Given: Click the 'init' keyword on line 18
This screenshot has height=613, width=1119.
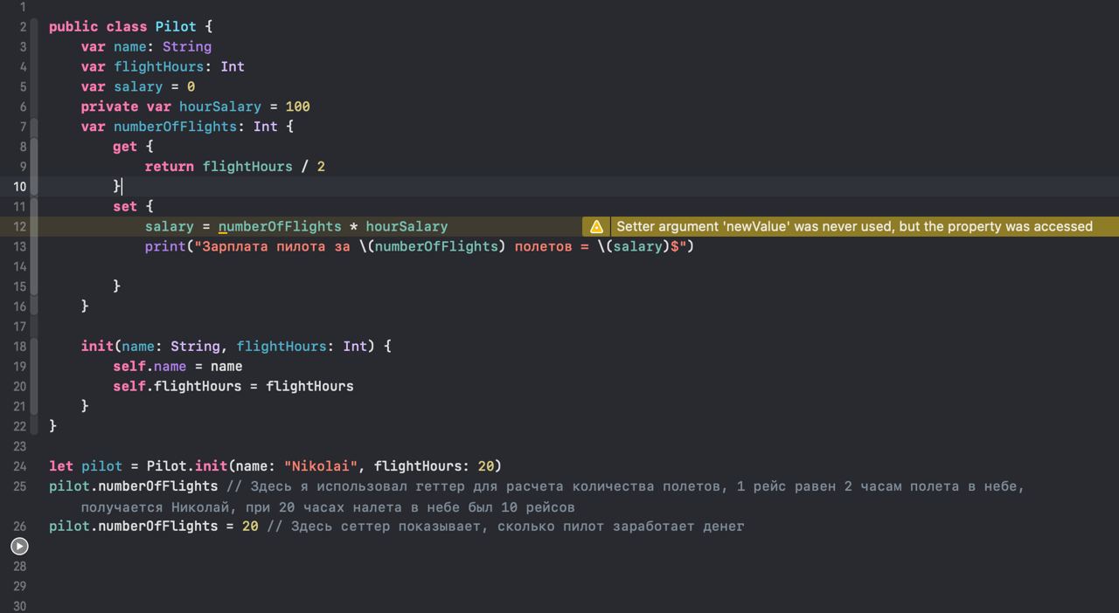Looking at the screenshot, I should (x=97, y=346).
